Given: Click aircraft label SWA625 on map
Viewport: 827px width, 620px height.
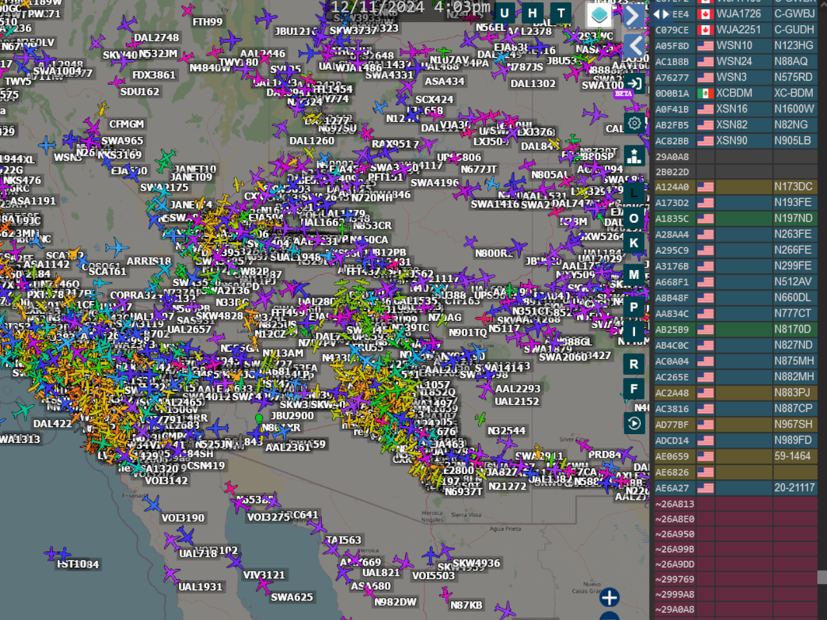Looking at the screenshot, I should pyautogui.click(x=292, y=597).
